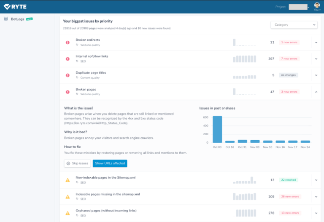Click the Duplicate page titles error icon

click(x=67, y=75)
